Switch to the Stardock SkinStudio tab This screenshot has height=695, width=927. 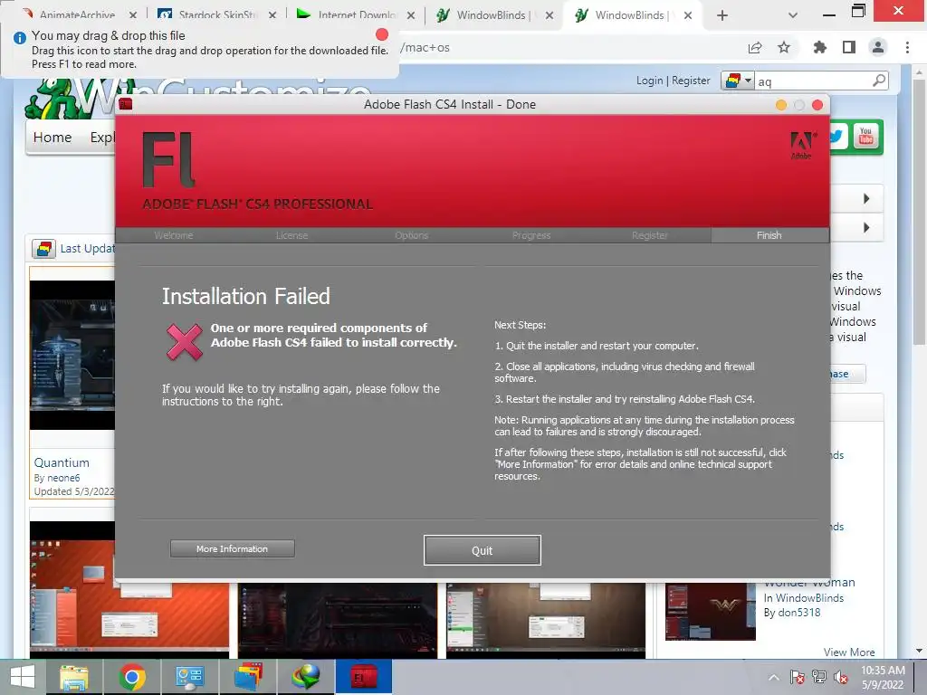pyautogui.click(x=217, y=14)
